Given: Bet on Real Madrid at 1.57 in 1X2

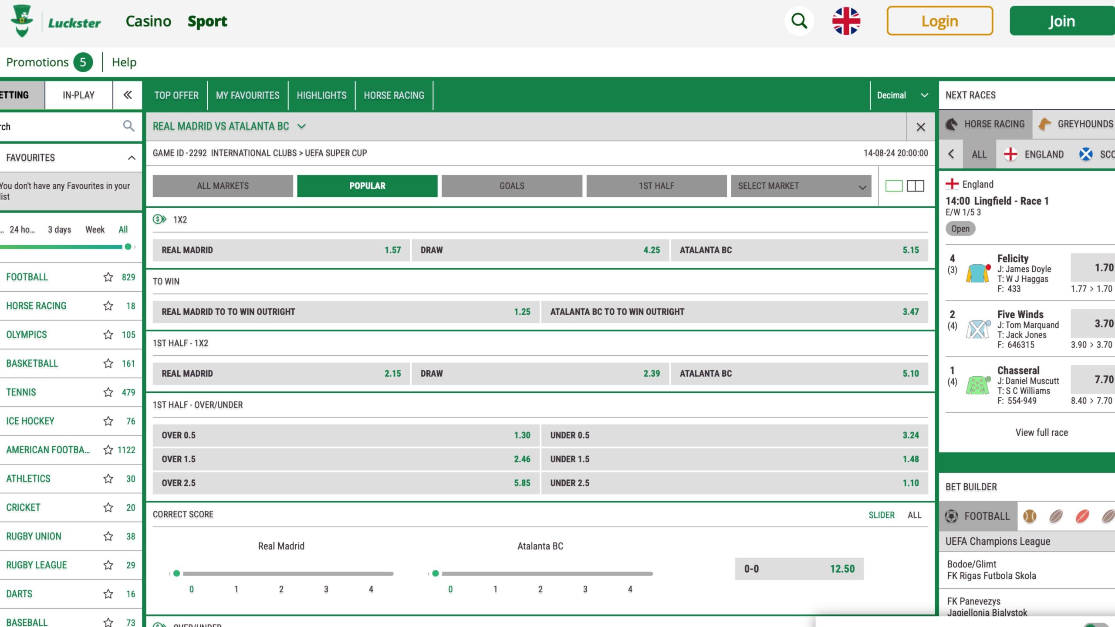Looking at the screenshot, I should (281, 250).
